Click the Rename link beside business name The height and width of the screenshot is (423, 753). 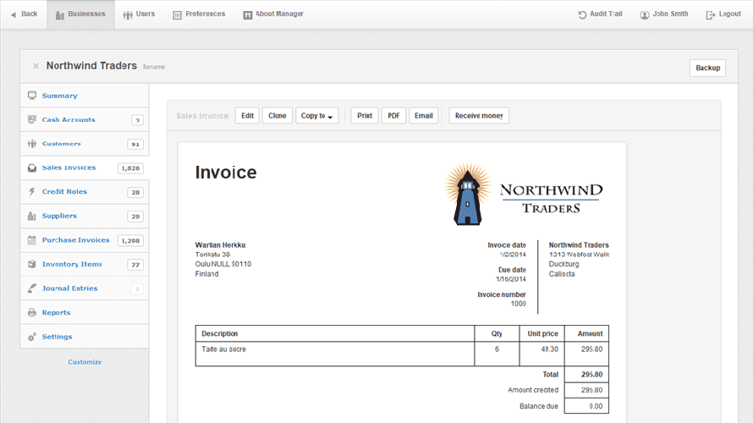(154, 67)
